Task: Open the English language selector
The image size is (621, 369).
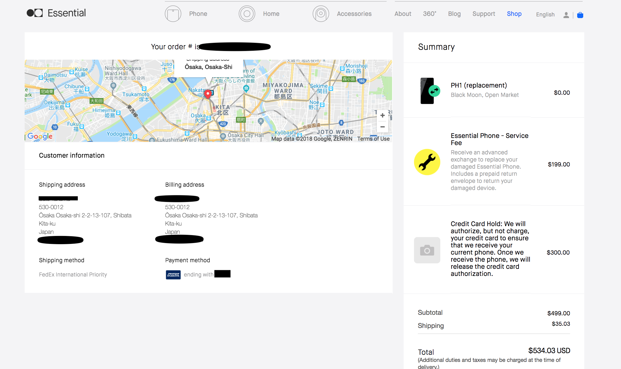Action: click(x=545, y=14)
